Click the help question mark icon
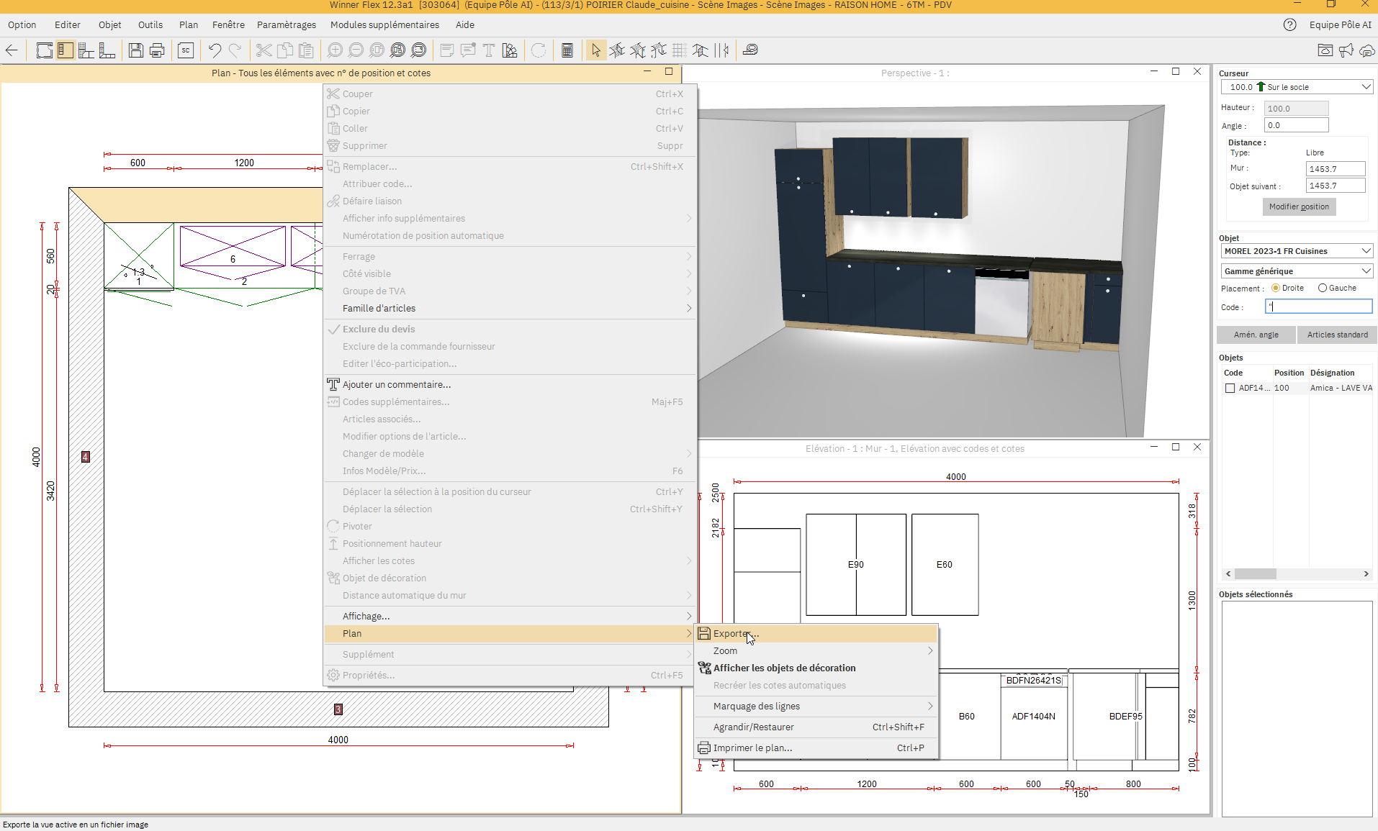Image resolution: width=1378 pixels, height=831 pixels. (1289, 24)
